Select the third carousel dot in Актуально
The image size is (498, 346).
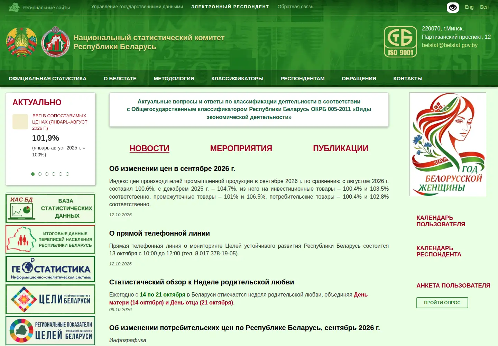pos(47,174)
